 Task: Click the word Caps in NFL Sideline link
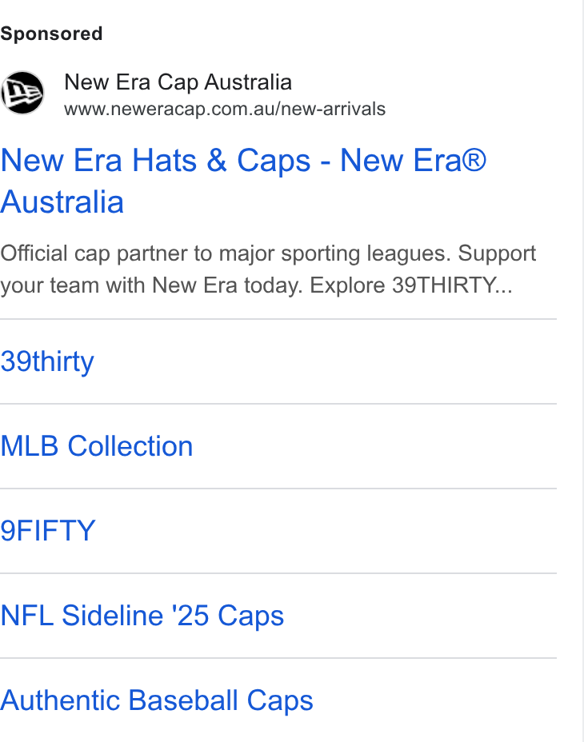[x=250, y=616]
